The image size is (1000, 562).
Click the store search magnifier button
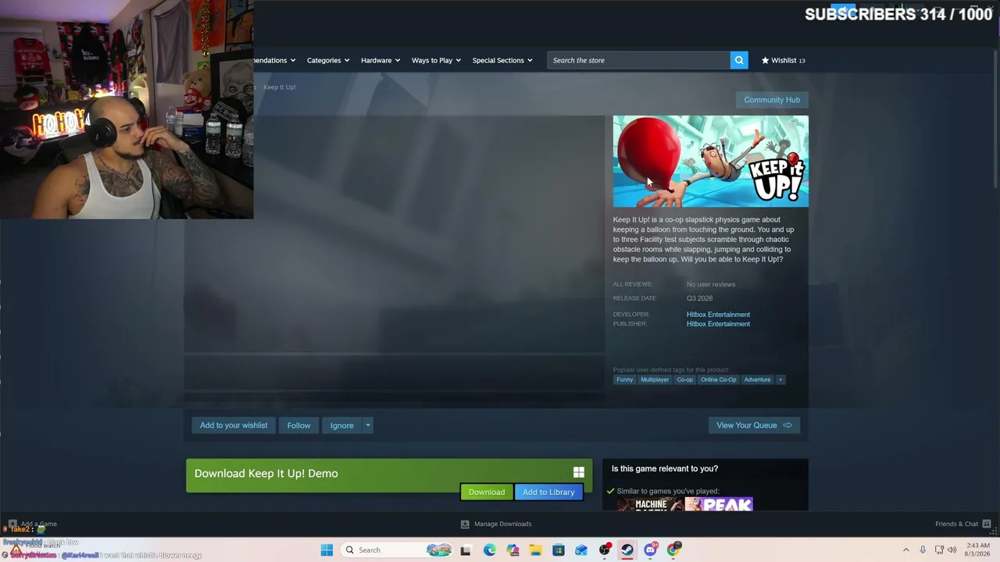tap(739, 60)
